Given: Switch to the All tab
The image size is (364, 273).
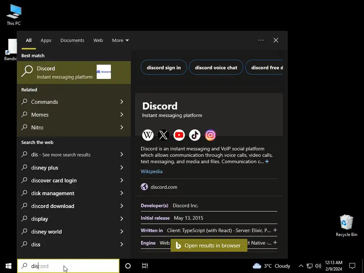Looking at the screenshot, I should point(28,41).
